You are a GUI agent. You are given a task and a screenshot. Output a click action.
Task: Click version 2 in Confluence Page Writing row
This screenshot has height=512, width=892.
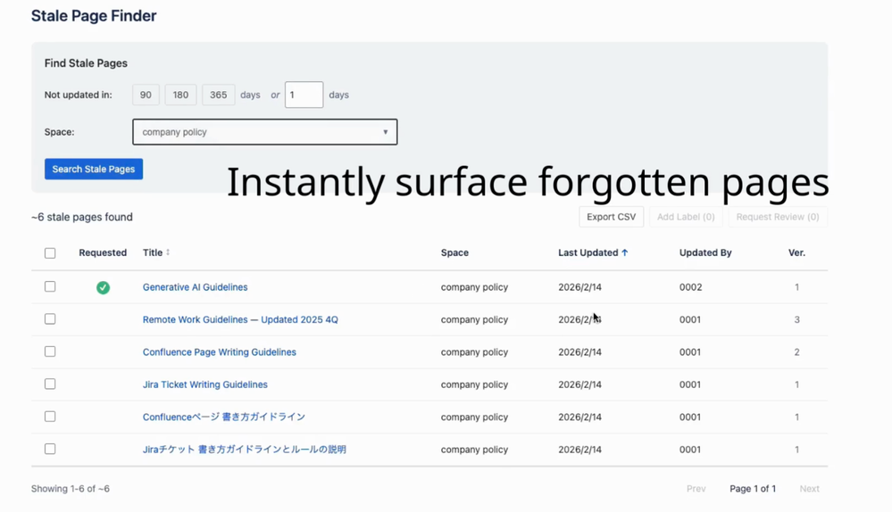(796, 351)
